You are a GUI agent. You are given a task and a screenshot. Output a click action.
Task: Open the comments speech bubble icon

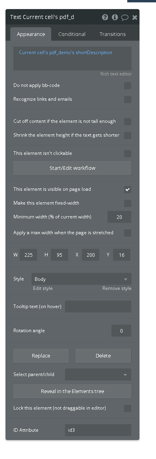(x=125, y=17)
